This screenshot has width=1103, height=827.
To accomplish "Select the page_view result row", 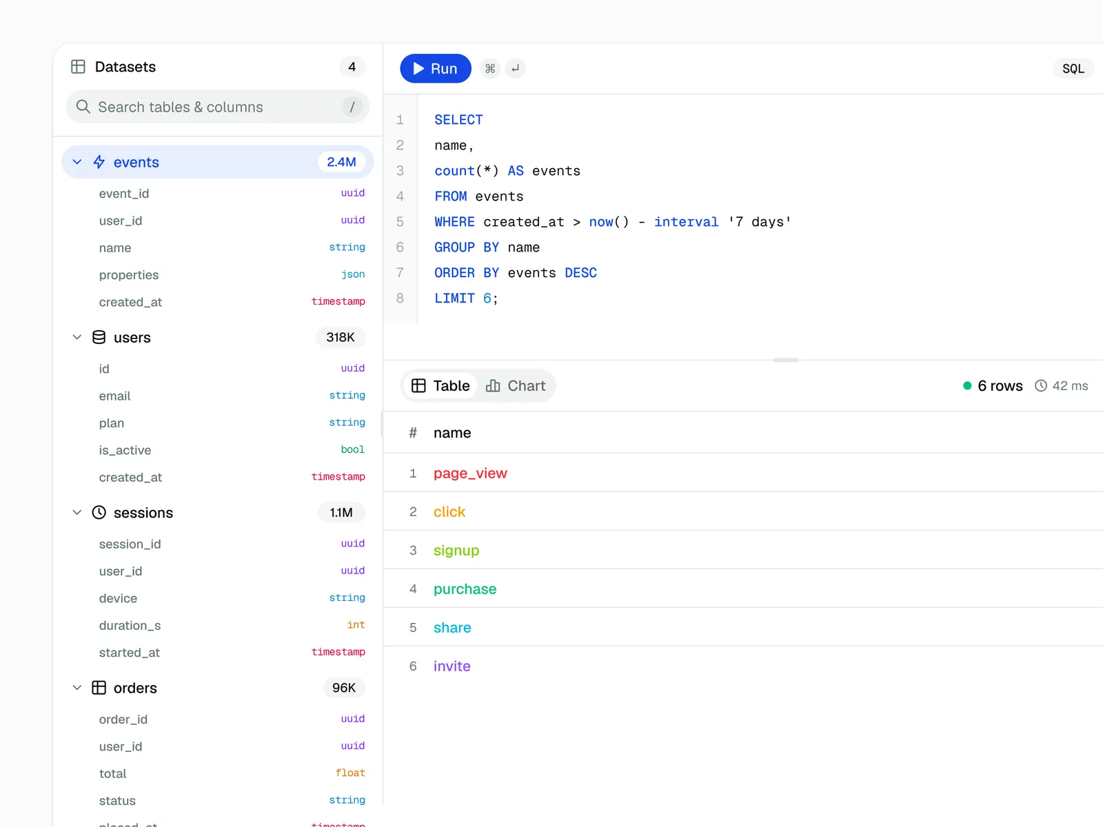I will [743, 473].
